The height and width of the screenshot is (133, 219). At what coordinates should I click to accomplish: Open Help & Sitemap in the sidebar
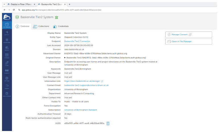(x=7, y=94)
